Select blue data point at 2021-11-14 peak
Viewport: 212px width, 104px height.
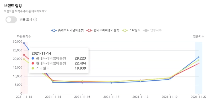click(24, 43)
